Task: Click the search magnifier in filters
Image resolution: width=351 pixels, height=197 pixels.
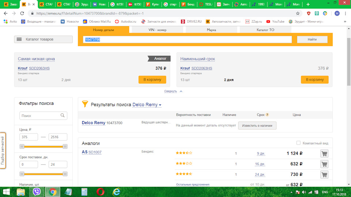Action: coord(63,116)
